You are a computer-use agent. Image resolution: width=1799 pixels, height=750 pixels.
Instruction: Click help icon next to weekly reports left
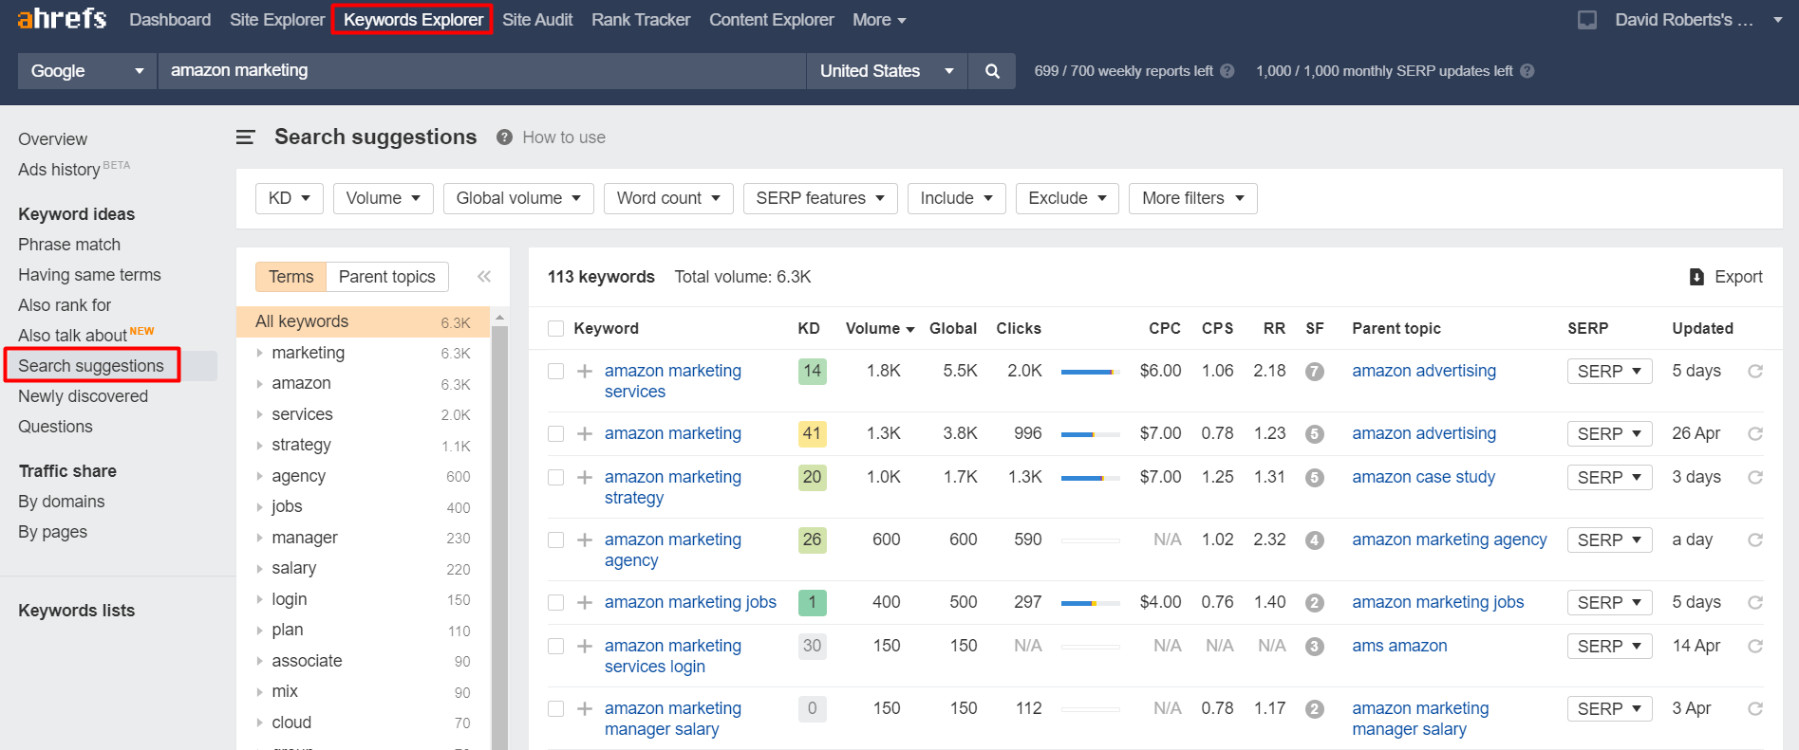1227,71
